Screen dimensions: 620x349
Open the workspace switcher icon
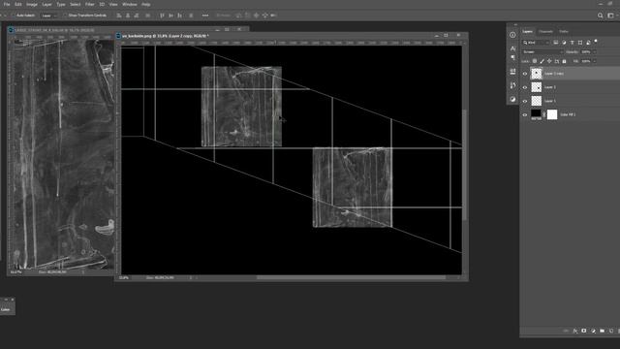coord(611,16)
